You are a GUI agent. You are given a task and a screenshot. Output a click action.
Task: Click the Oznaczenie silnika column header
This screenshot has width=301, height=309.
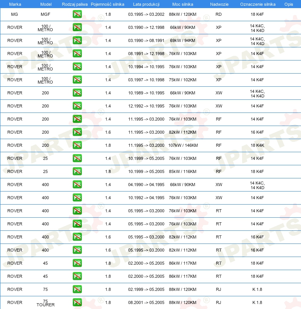pos(258,4)
